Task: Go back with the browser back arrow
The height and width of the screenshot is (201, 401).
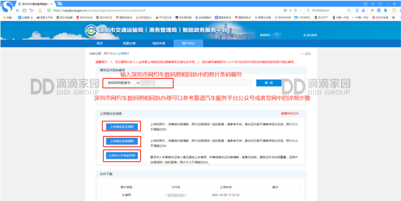Action: pos(18,10)
